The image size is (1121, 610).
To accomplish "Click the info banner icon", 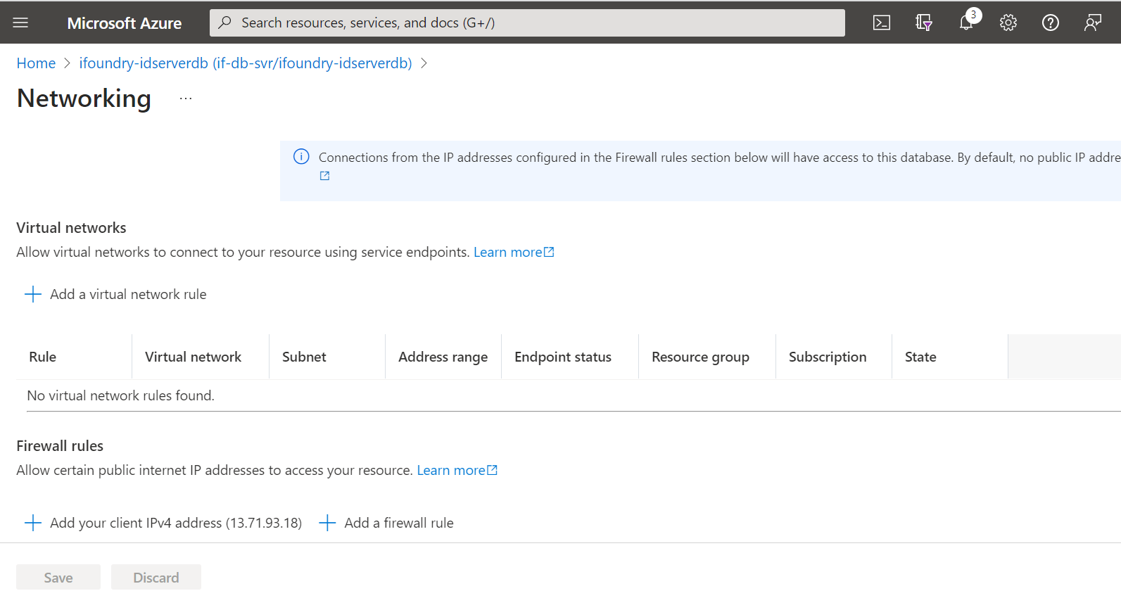I will [301, 156].
